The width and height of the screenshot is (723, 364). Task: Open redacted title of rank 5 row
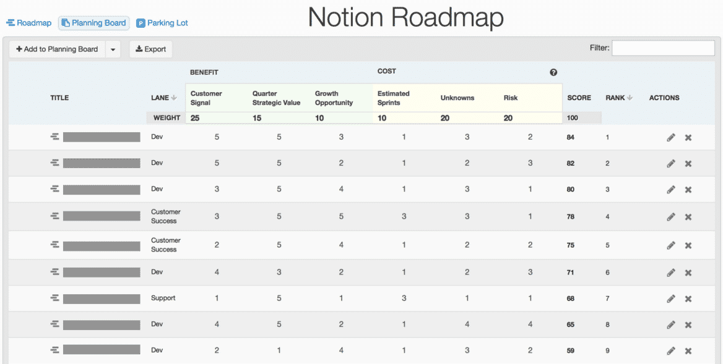102,246
